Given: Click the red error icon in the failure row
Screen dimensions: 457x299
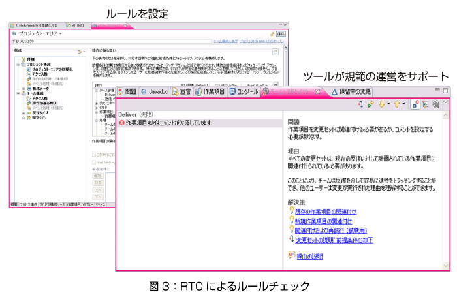Looking at the screenshot, I should 122,123.
